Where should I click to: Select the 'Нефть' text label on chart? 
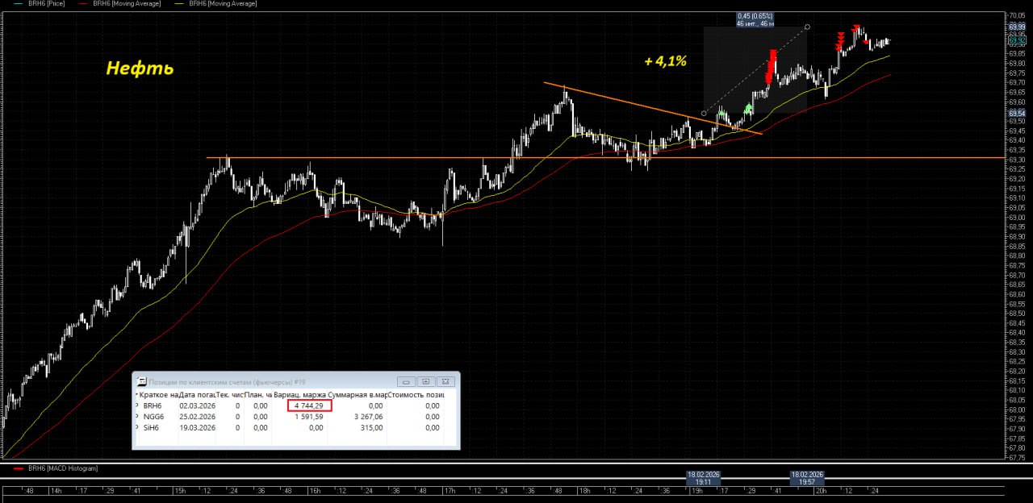tap(140, 69)
